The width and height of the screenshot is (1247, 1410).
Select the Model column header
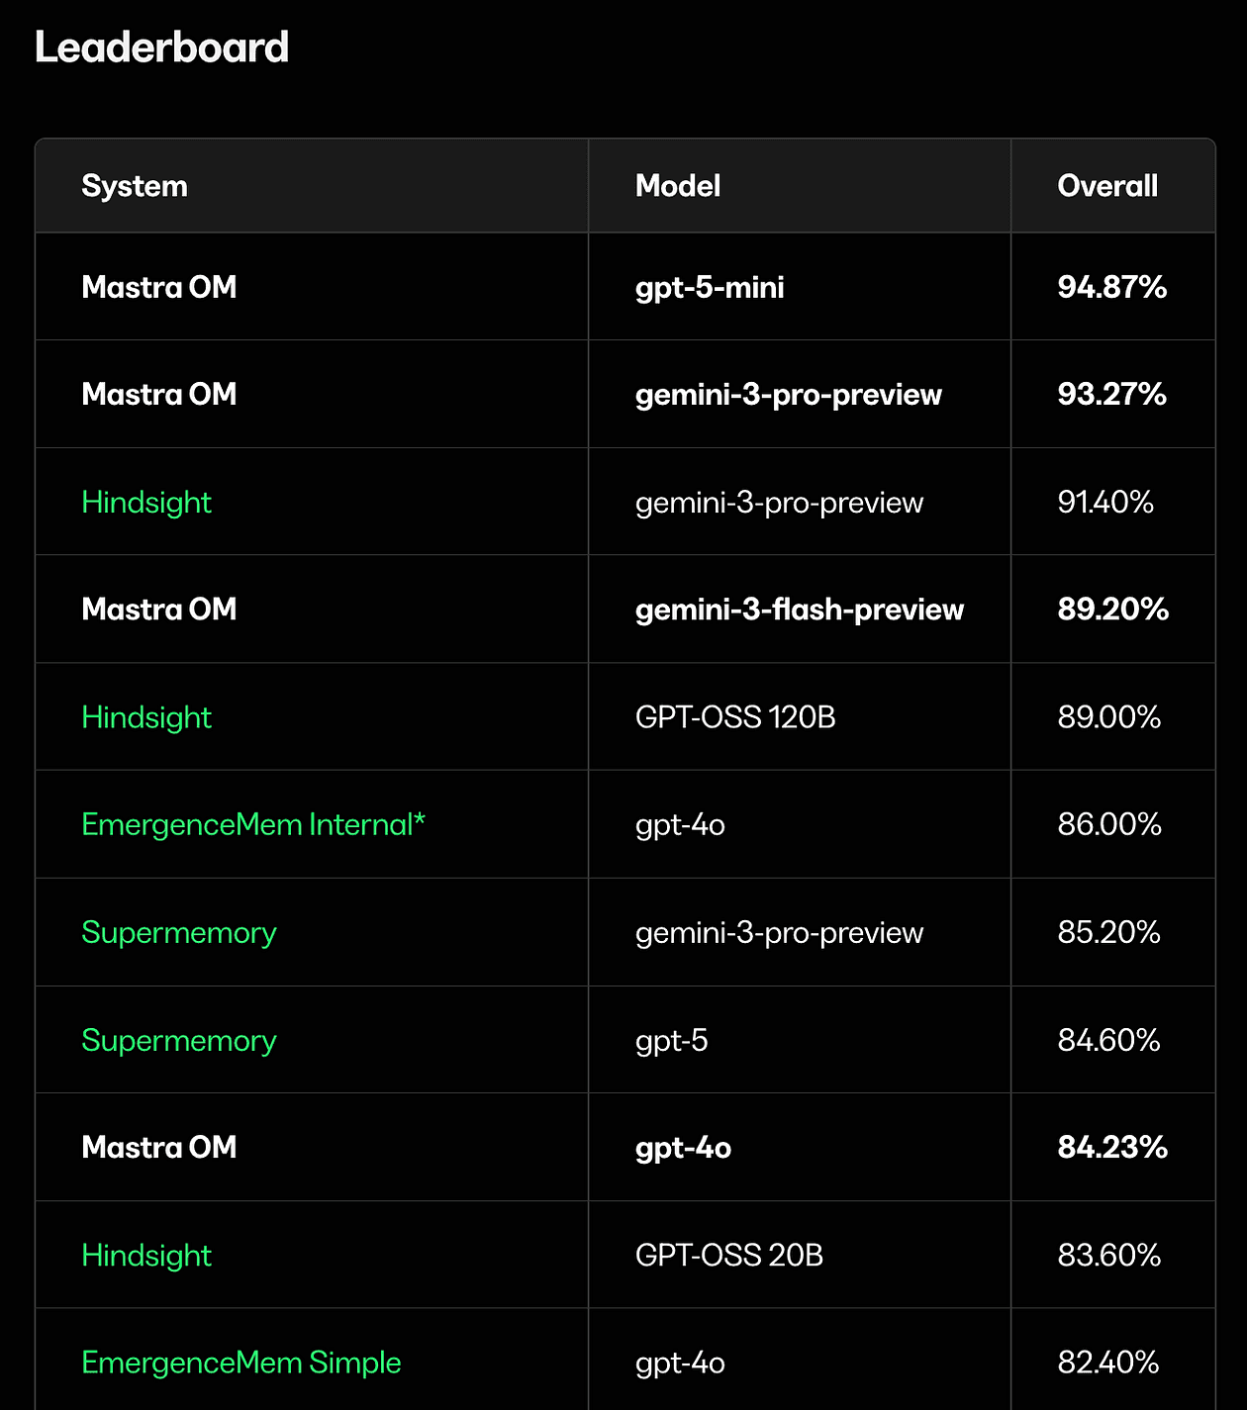(x=678, y=186)
